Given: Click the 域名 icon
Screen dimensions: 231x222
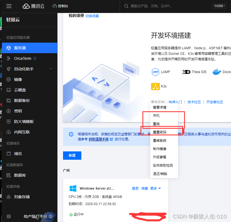Looking at the screenshot, I should click(x=9, y=154).
